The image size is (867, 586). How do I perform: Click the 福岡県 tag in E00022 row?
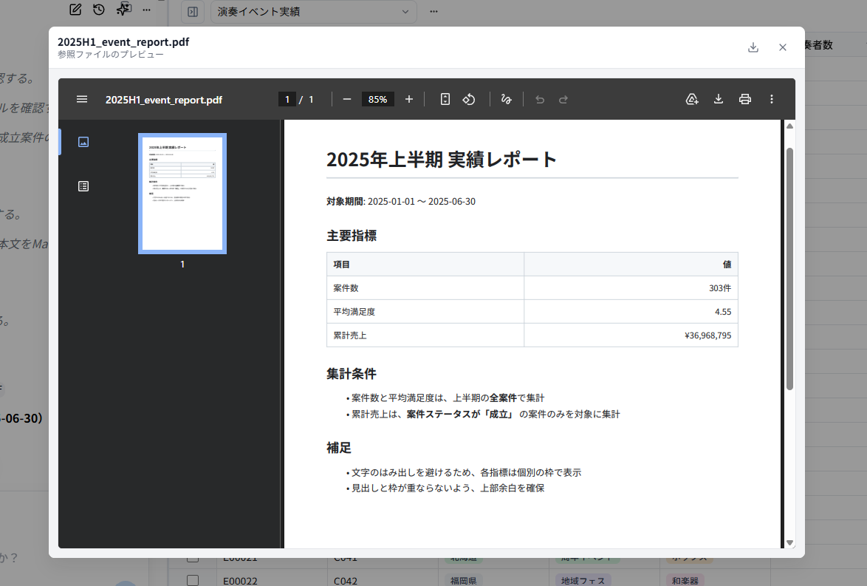(463, 581)
